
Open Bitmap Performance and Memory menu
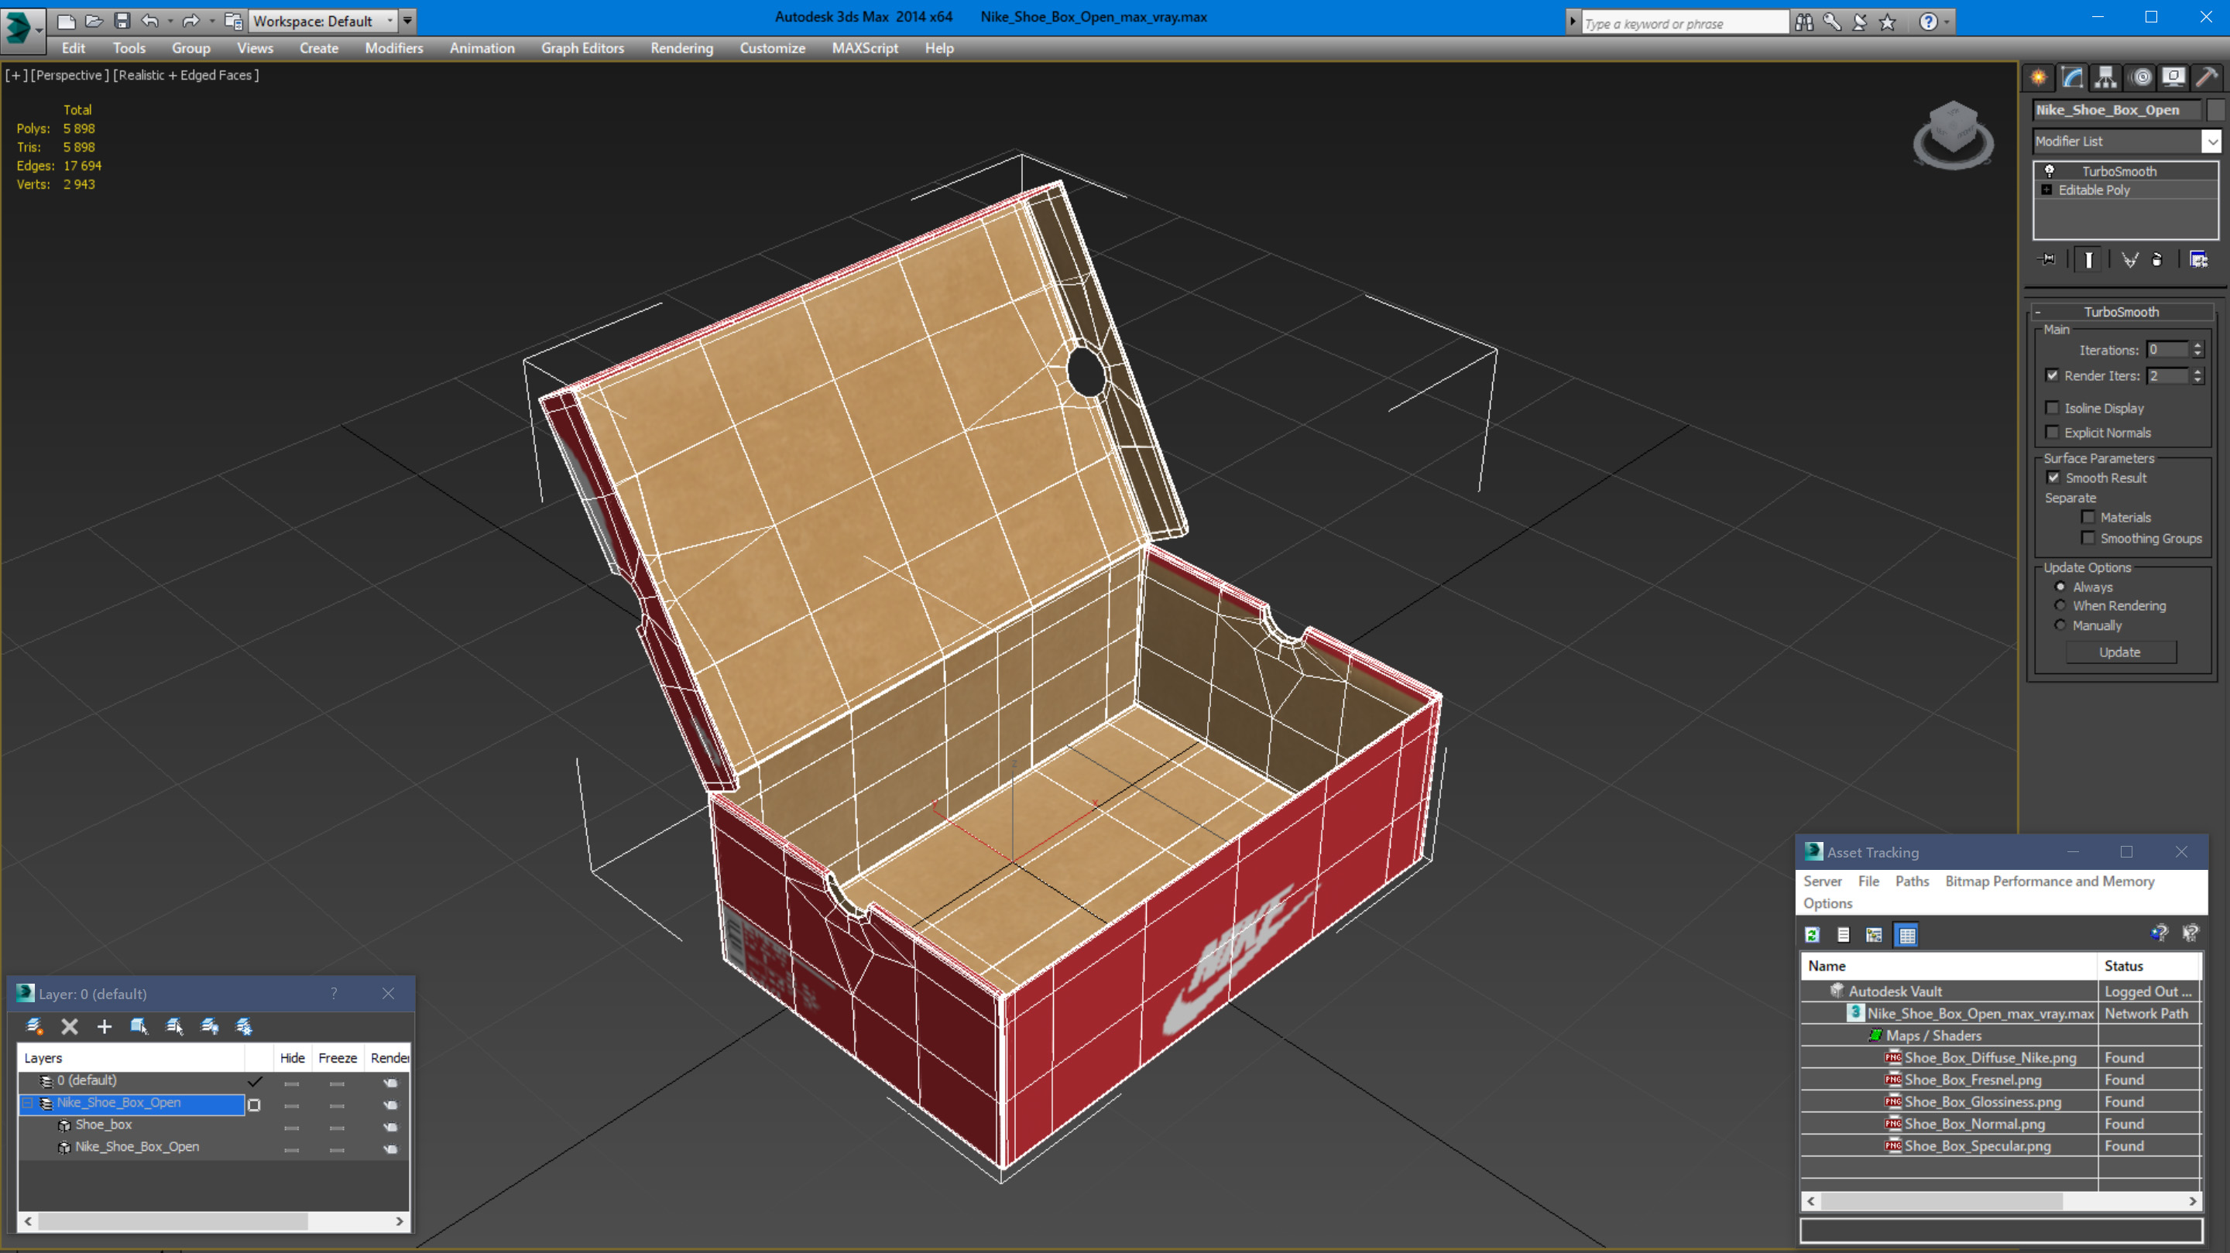pos(2049,881)
